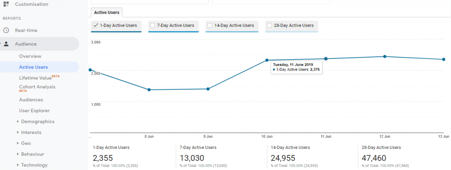Image resolution: width=451 pixels, height=170 pixels.
Task: Click the Audience person icon
Action: point(6,44)
